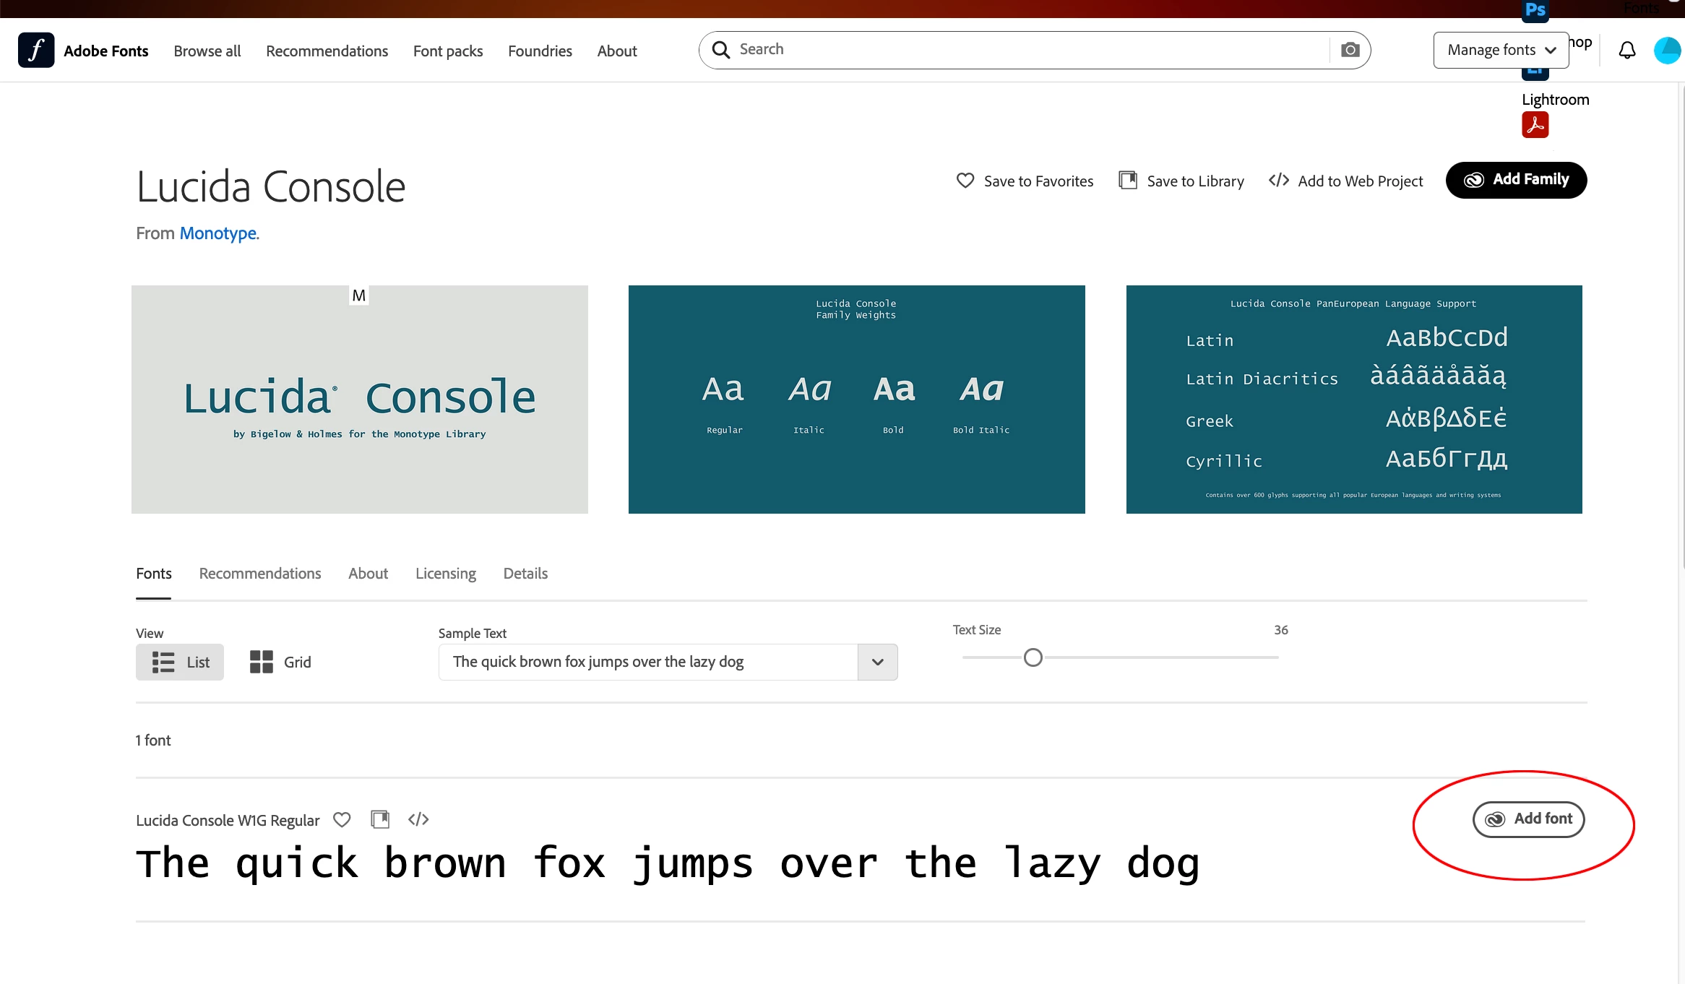Click the Photoshop app icon
This screenshot has width=1685, height=984.
pyautogui.click(x=1535, y=10)
